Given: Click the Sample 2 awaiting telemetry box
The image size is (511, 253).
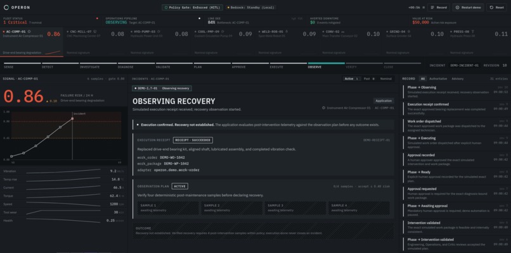Looking at the screenshot, I should 231,208.
